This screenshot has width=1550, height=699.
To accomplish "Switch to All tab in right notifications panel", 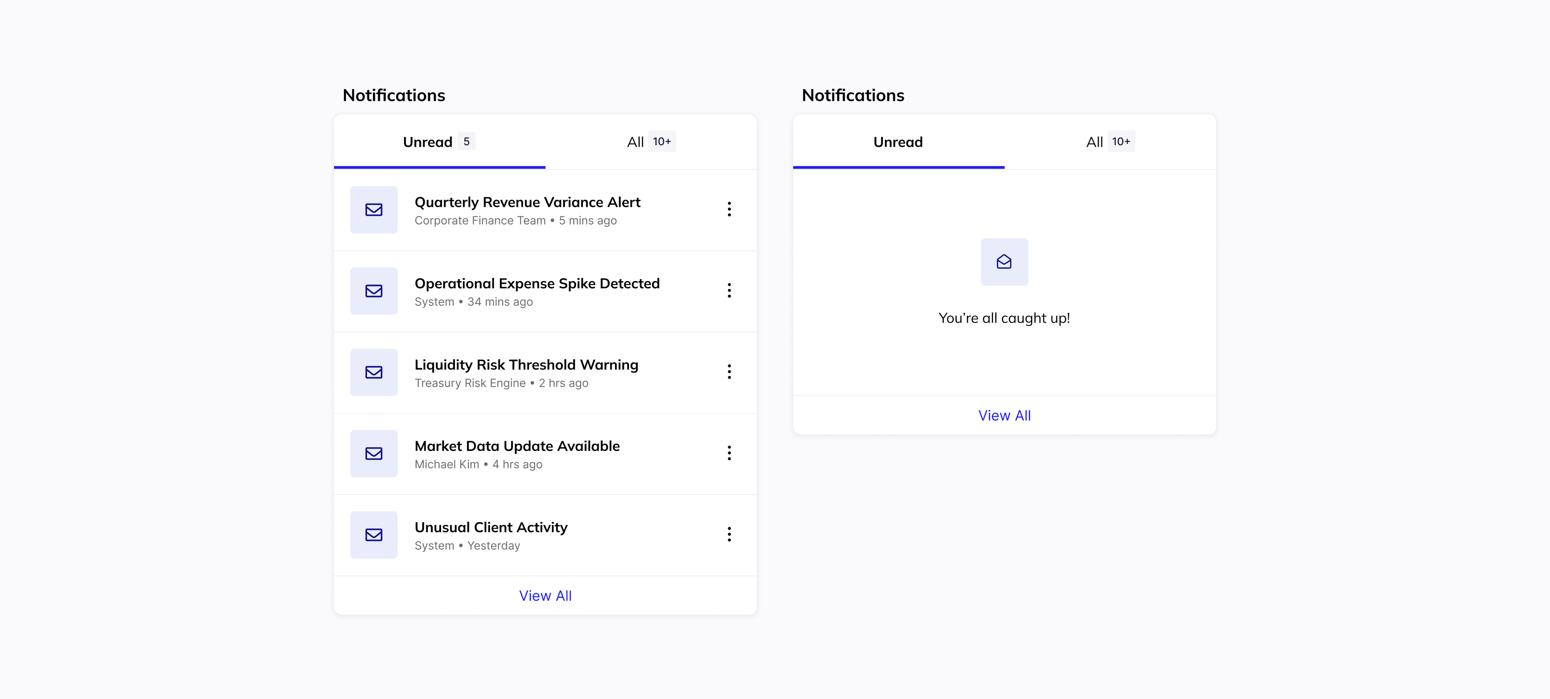I will coord(1095,142).
